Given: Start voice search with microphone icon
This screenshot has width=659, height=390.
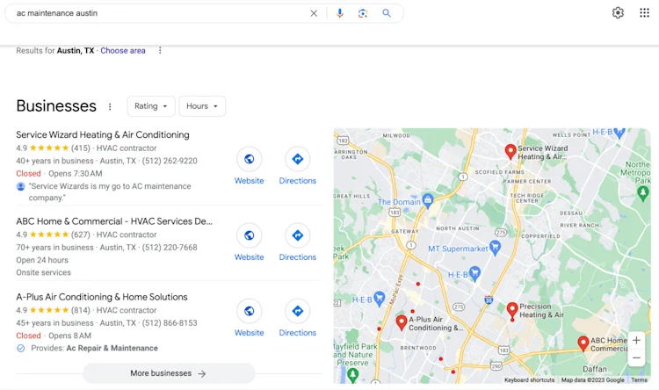Looking at the screenshot, I should coord(339,13).
